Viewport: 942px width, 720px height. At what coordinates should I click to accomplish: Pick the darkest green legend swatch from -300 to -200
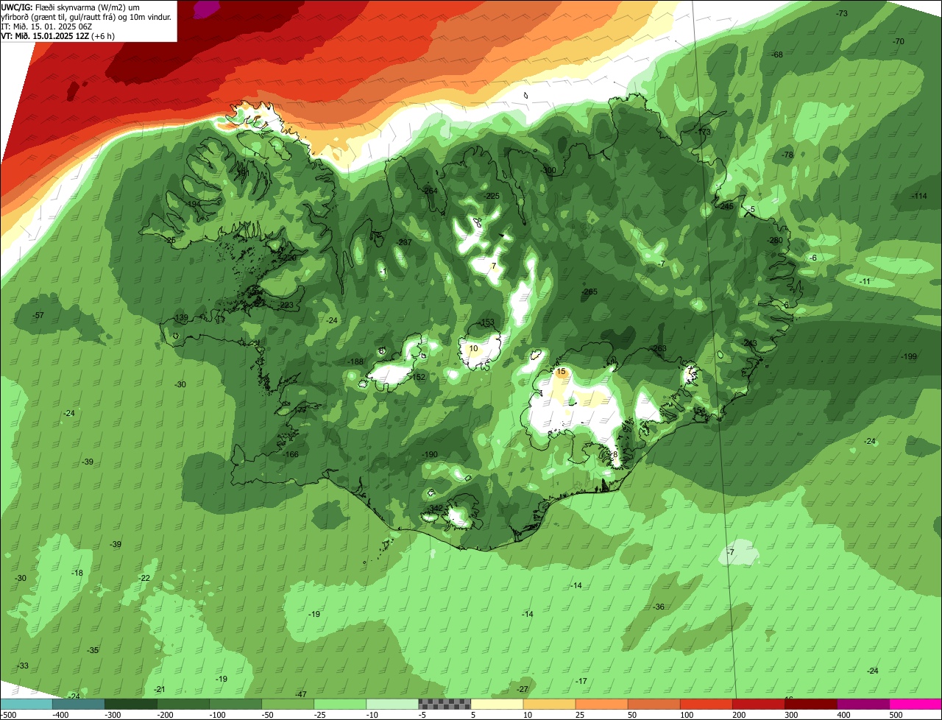(130, 704)
